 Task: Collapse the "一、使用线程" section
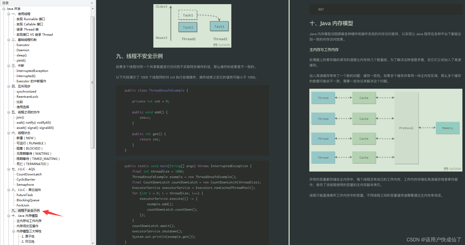pos(9,14)
